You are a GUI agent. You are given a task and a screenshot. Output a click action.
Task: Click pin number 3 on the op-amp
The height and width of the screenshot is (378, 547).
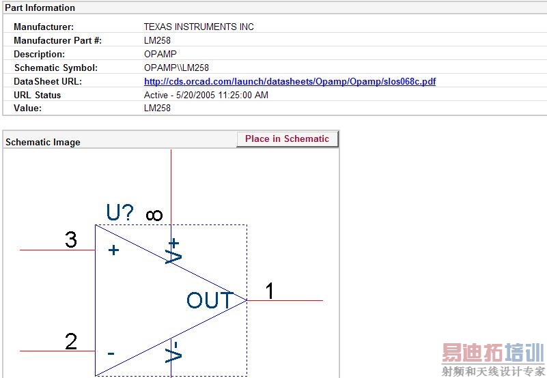tap(71, 239)
